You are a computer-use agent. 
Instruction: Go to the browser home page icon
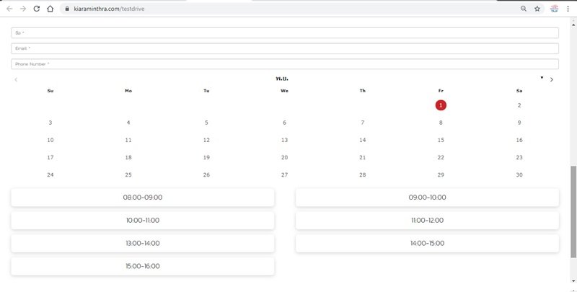(x=50, y=9)
